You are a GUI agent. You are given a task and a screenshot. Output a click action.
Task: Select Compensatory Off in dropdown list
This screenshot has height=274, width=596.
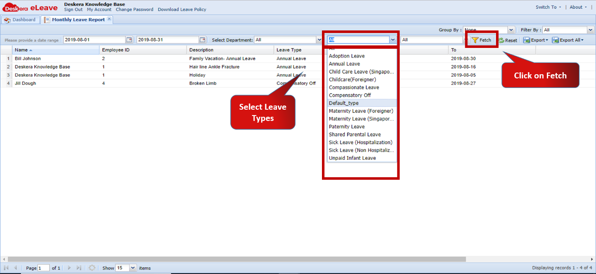[362, 95]
